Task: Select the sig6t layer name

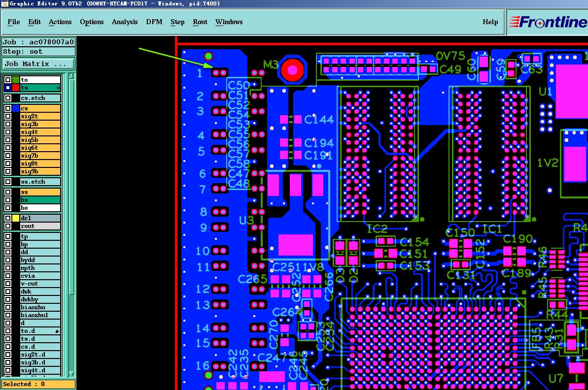Action: pos(40,148)
